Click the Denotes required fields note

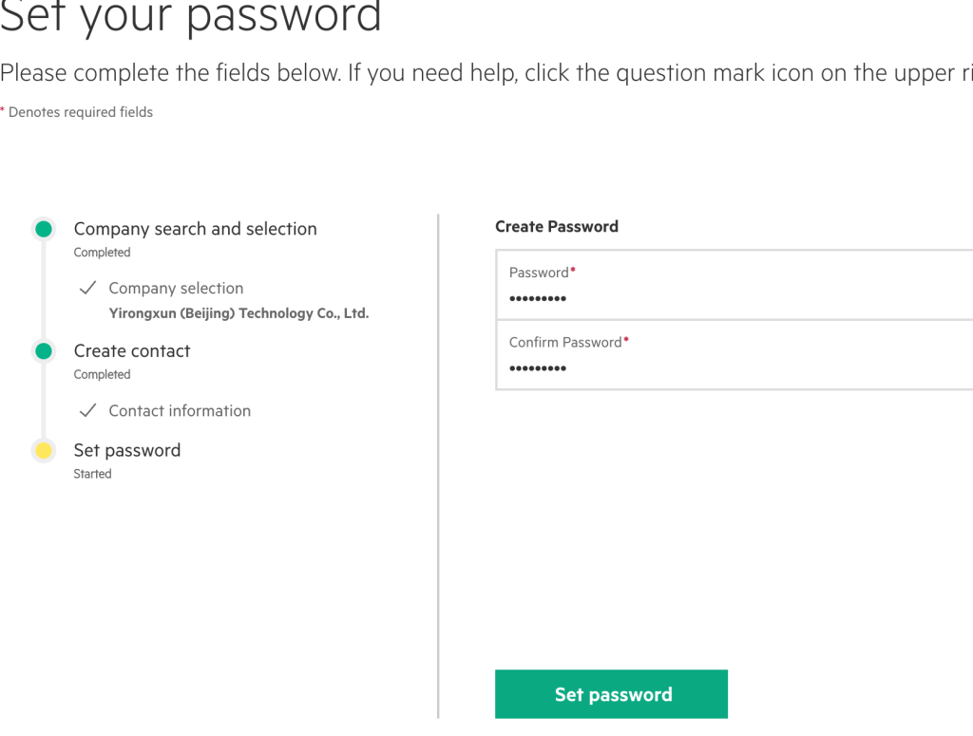(81, 112)
